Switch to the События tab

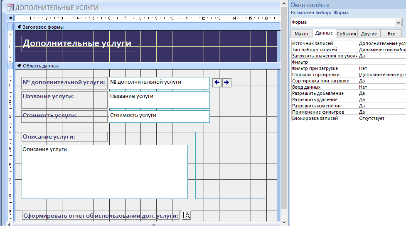point(346,34)
